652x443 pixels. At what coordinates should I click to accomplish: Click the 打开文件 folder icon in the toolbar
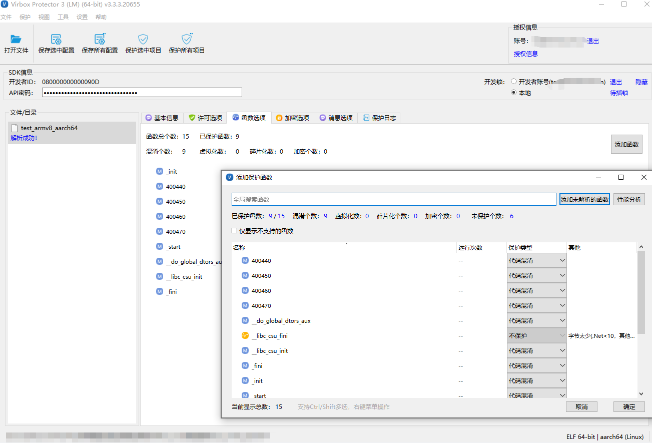point(16,39)
